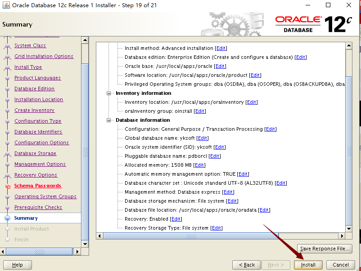The height and width of the screenshot is (271, 361).
Task: Click Save Response File button
Action: 325,249
